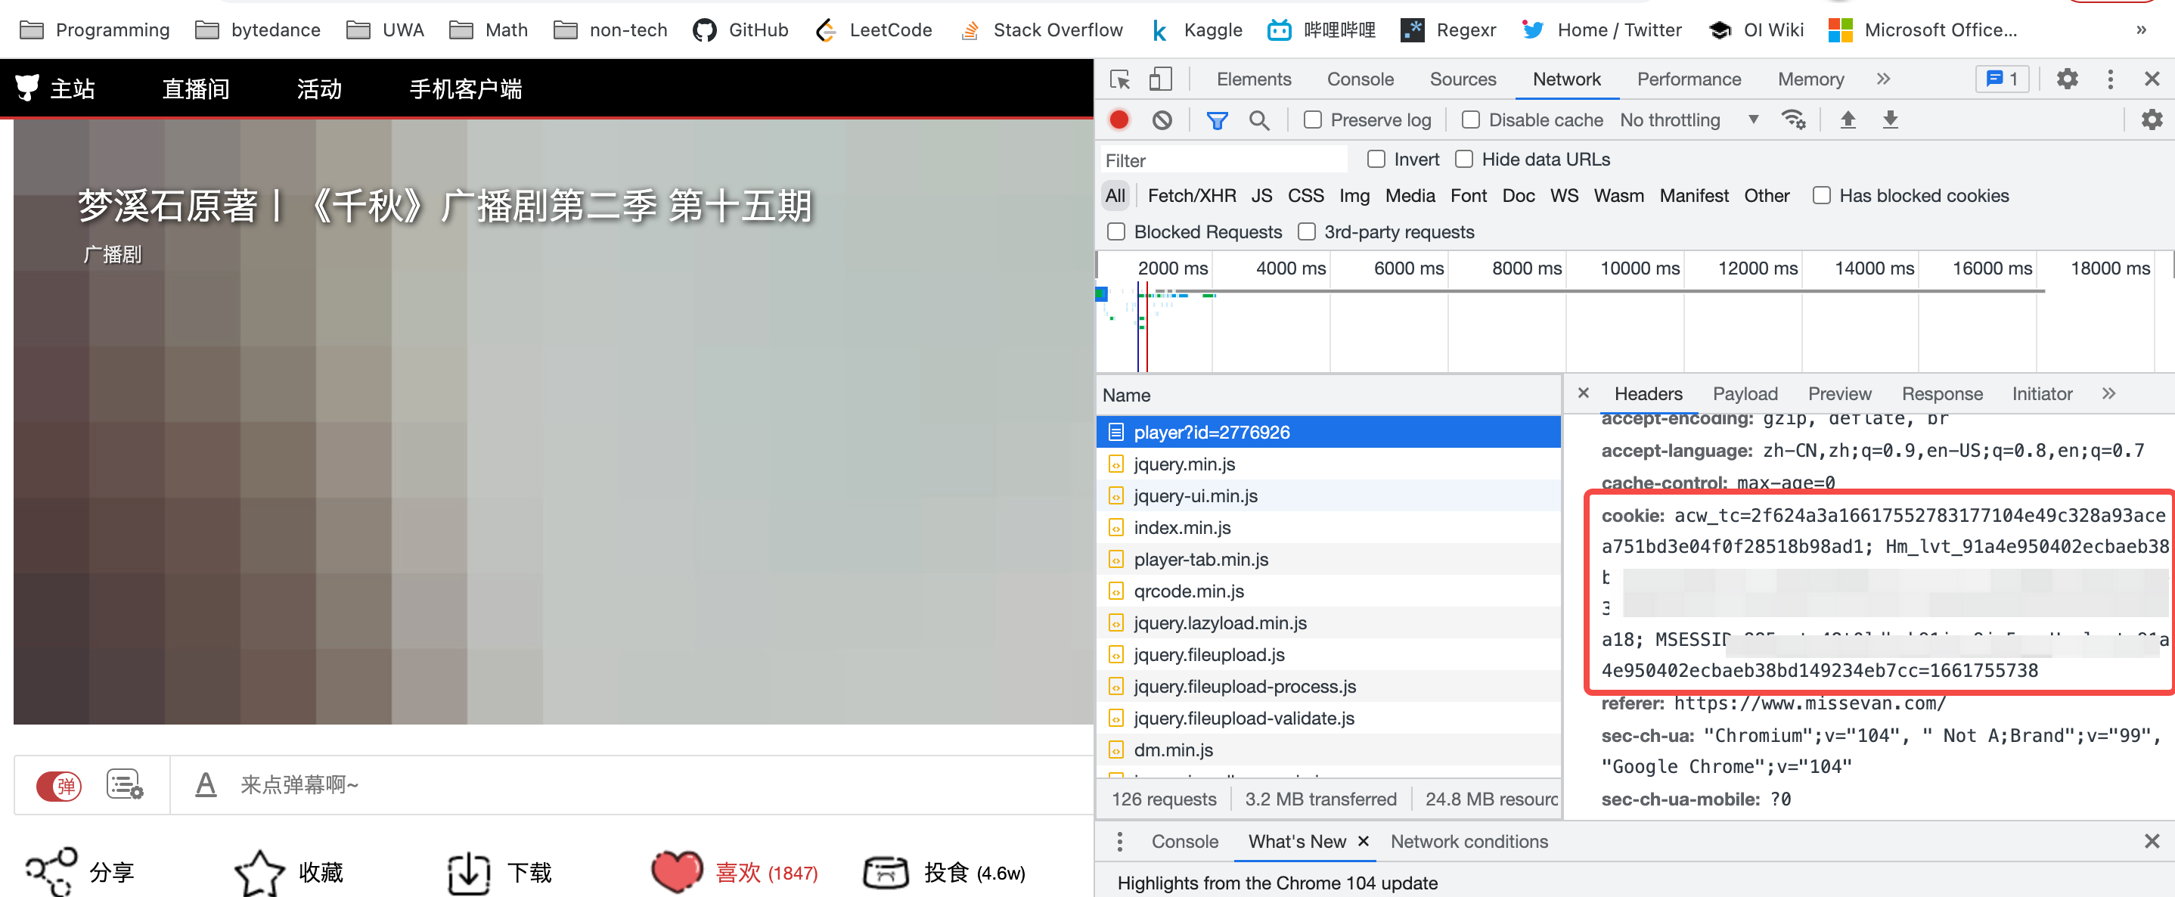Export the HAR file
This screenshot has width=2175, height=897.
1891,119
